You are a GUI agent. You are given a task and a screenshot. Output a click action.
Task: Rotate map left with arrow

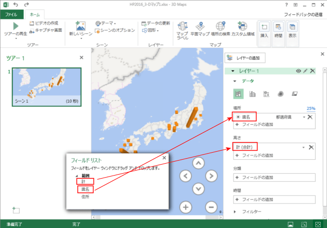tap(185, 176)
